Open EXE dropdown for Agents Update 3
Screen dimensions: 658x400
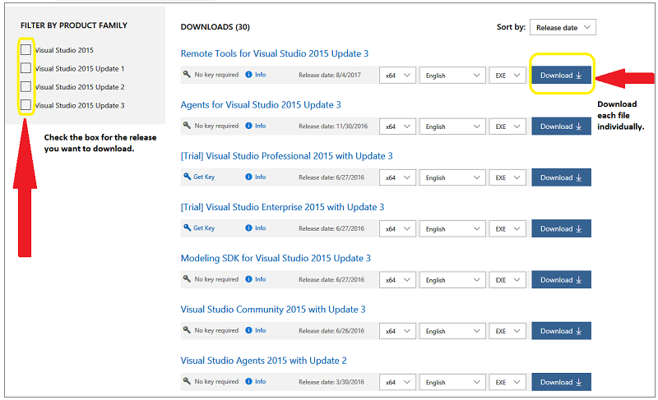[x=507, y=126]
